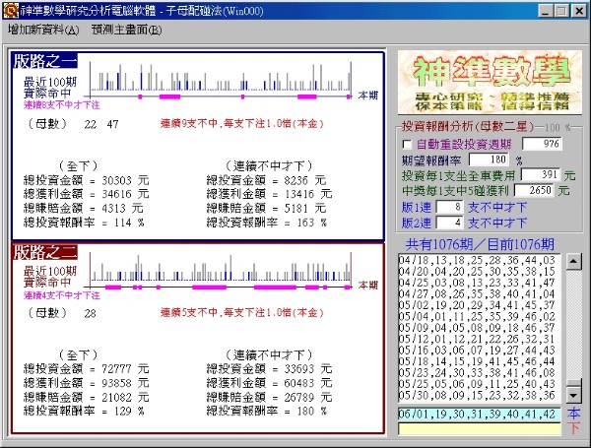The width and height of the screenshot is (591, 448).
Task: Click 共有1076期／目前1076期 label
Action: [x=480, y=244]
